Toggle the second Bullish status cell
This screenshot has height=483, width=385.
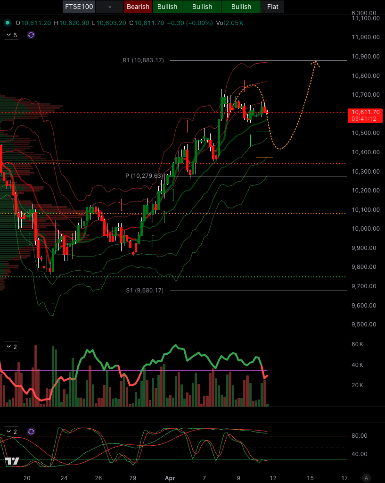coord(202,7)
